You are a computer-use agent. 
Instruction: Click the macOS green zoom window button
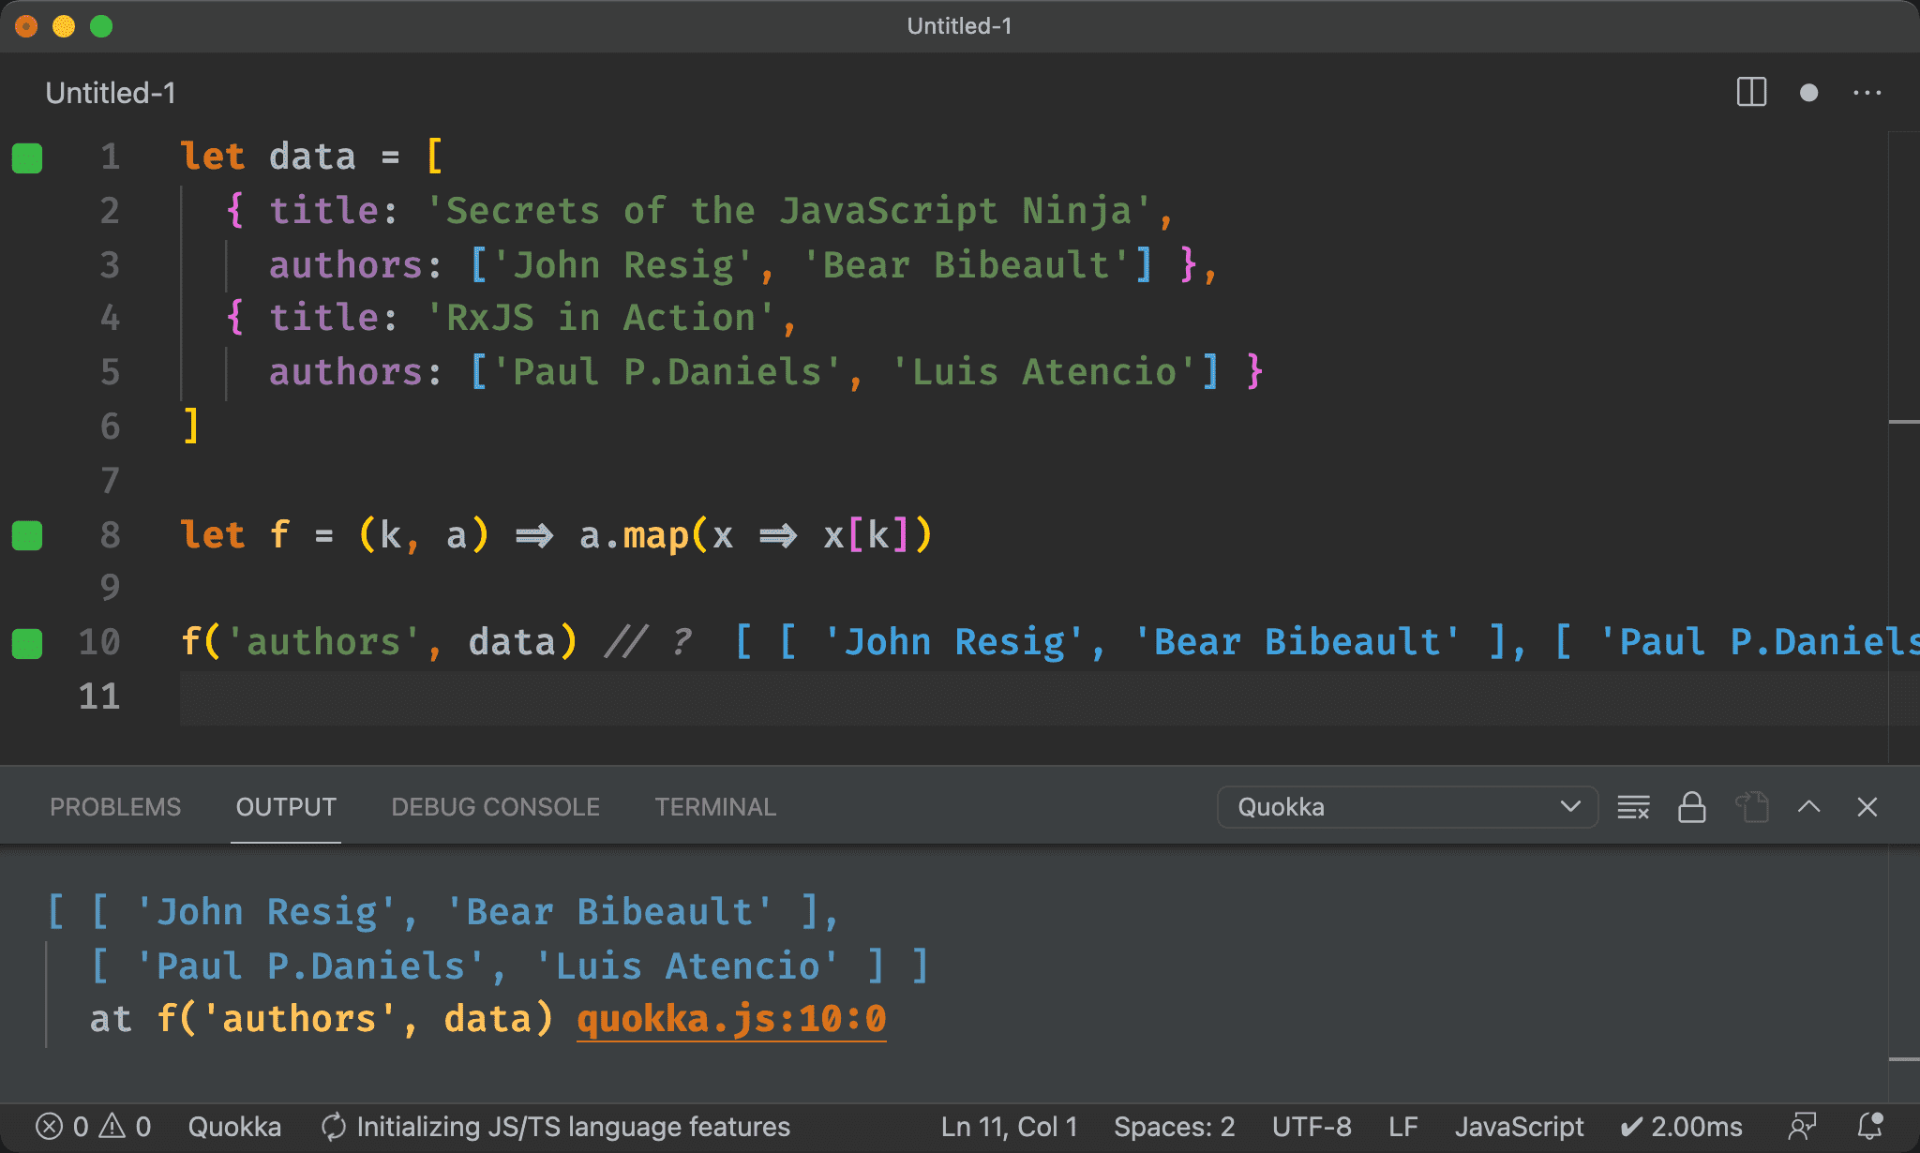coord(101,26)
